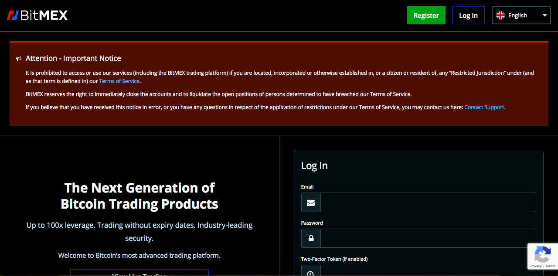Click the green Register button
This screenshot has height=276, width=558.
[426, 15]
